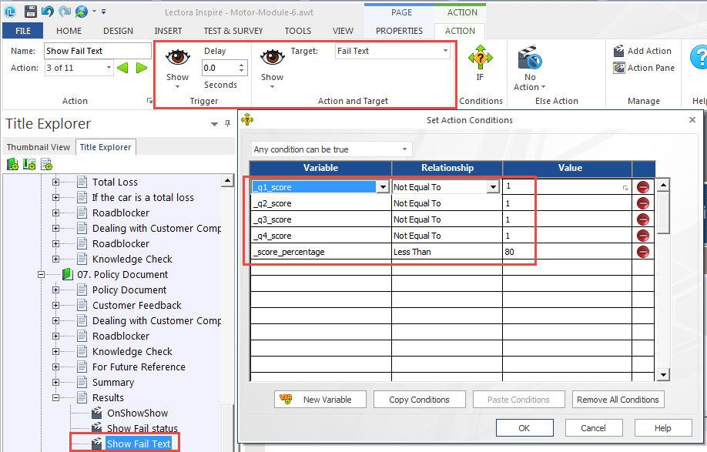
Task: Remove the _q1_score condition row
Action: click(643, 186)
